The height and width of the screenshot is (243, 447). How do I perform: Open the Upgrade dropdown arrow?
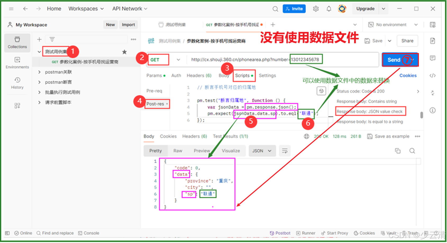(x=383, y=9)
